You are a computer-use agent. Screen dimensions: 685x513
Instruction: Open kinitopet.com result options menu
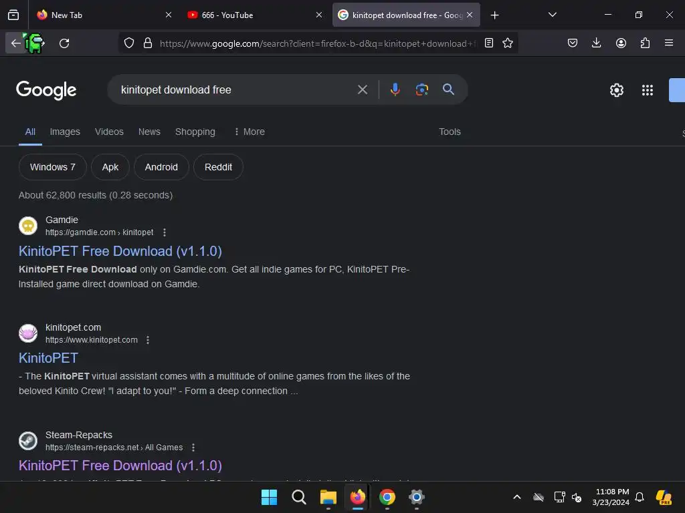pyautogui.click(x=148, y=340)
